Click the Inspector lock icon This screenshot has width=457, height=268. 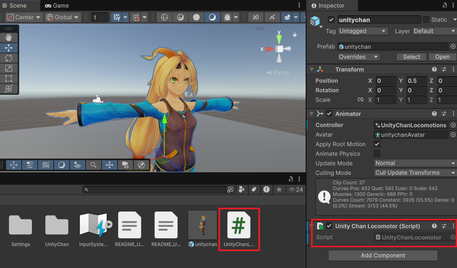[445, 5]
